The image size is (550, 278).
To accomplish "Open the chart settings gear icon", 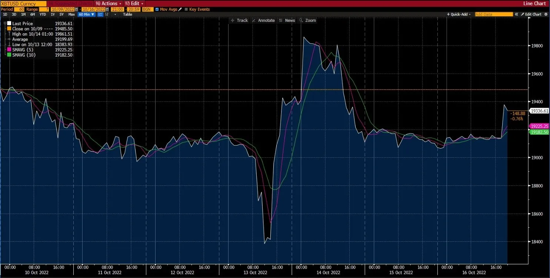I will 546,14.
